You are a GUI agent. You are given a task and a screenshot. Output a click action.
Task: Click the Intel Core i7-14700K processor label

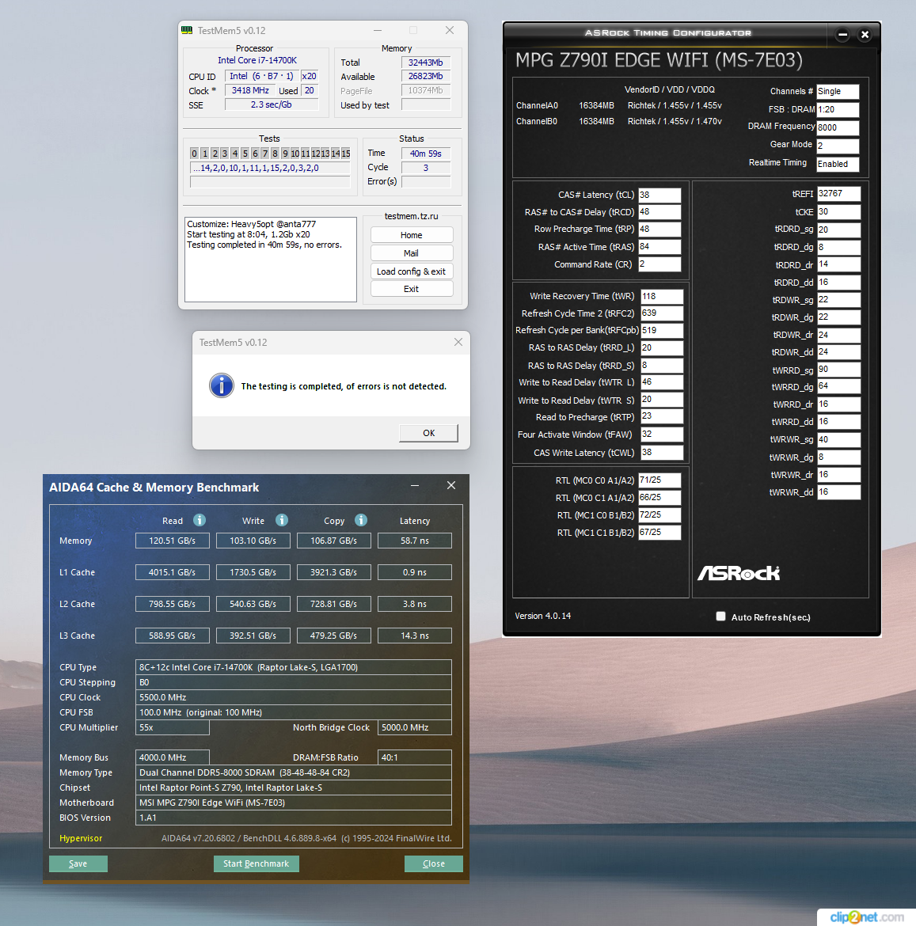pyautogui.click(x=257, y=60)
